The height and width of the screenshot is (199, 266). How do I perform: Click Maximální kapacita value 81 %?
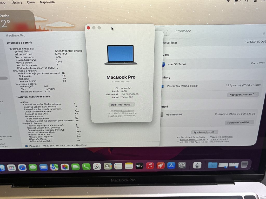[48, 91]
